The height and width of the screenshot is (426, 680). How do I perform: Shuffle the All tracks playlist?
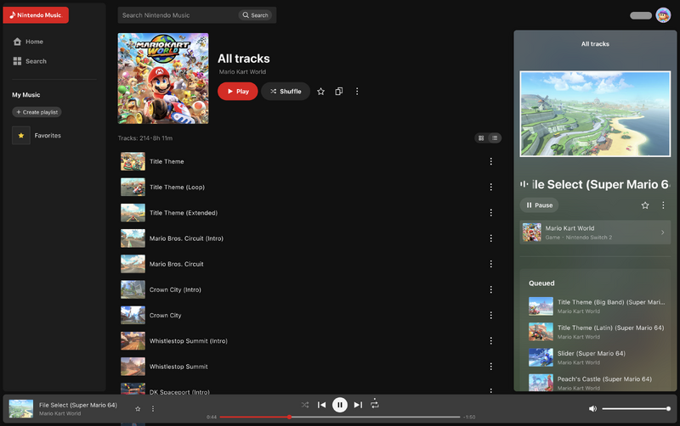pos(286,92)
